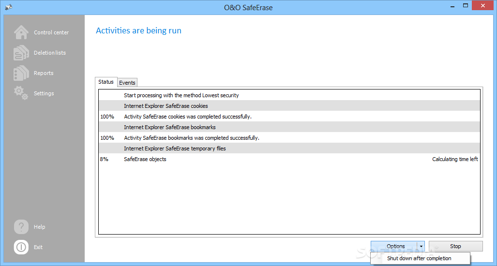Select row 'Activity SafeErase bookmarks was completed successfully'
The image size is (497, 266).
coord(289,138)
